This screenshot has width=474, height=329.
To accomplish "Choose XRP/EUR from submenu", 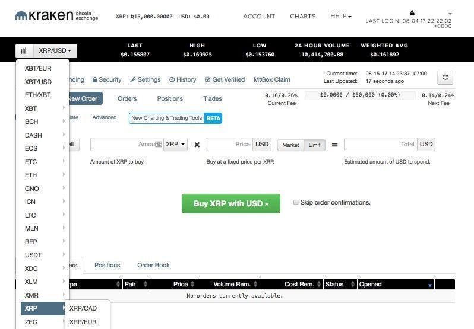I will coord(83,322).
